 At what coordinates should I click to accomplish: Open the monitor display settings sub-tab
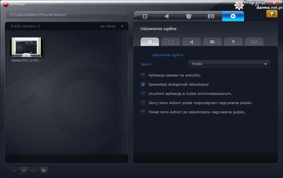coord(212,42)
